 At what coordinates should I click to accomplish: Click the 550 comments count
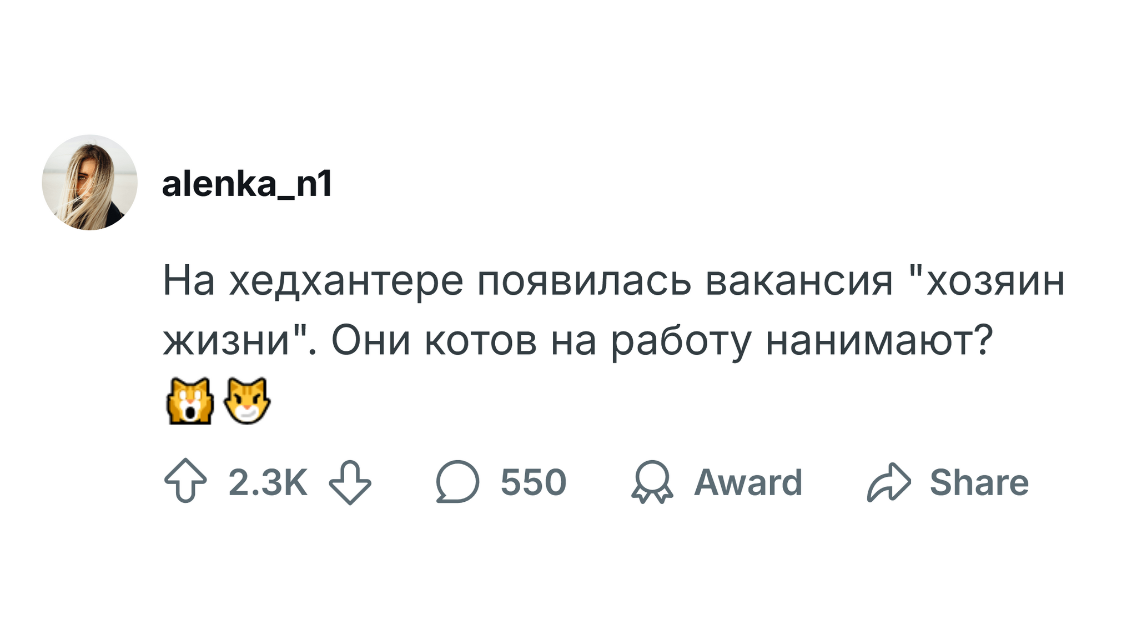(533, 482)
